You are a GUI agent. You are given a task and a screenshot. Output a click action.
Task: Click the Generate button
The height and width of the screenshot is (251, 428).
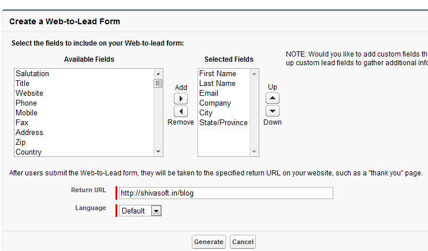tap(209, 242)
